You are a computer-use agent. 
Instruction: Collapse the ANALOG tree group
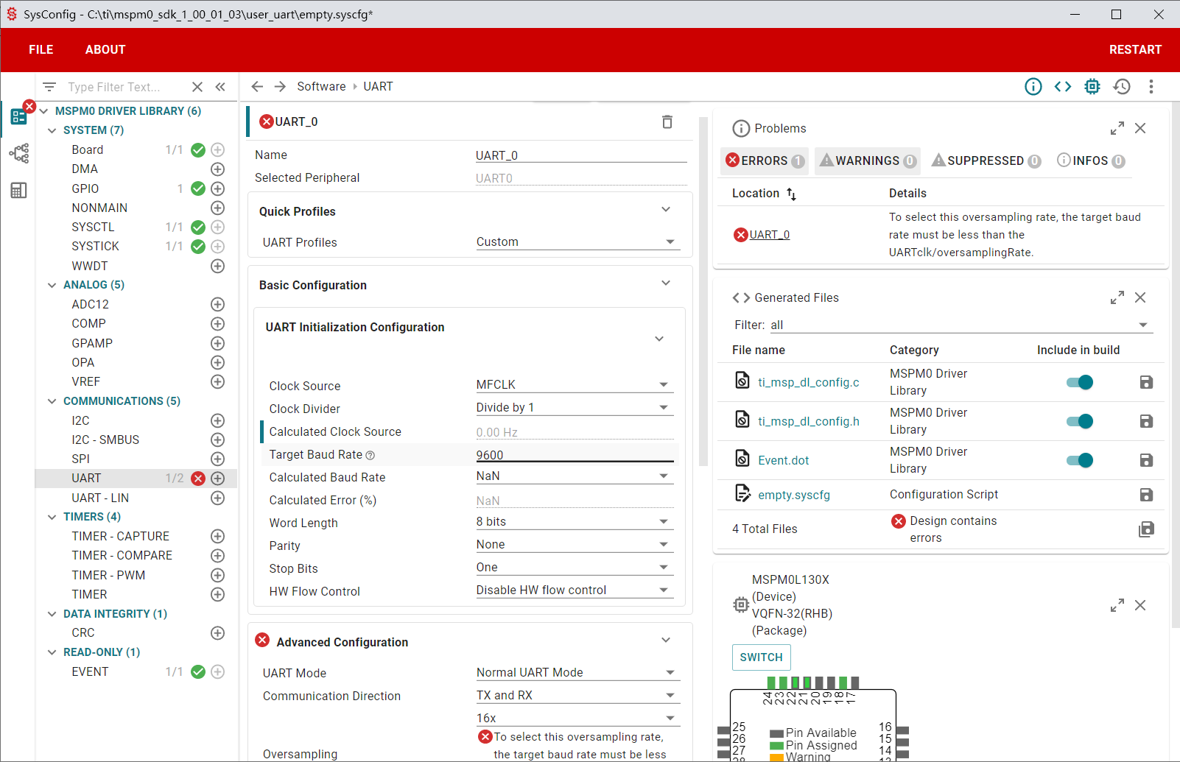tap(52, 285)
